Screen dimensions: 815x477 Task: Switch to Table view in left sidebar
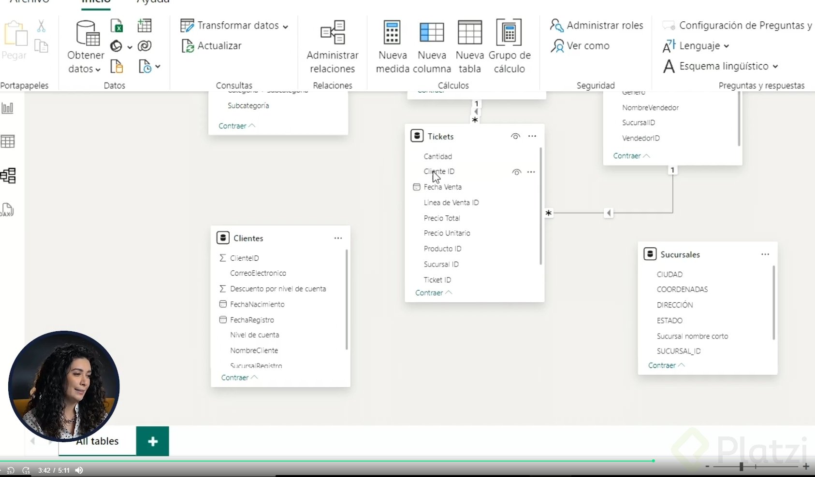(8, 141)
